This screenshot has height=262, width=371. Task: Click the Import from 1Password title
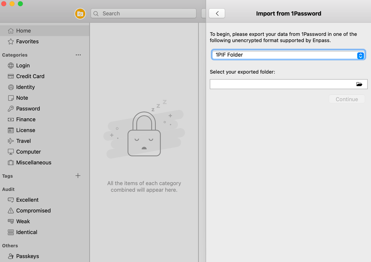point(288,13)
